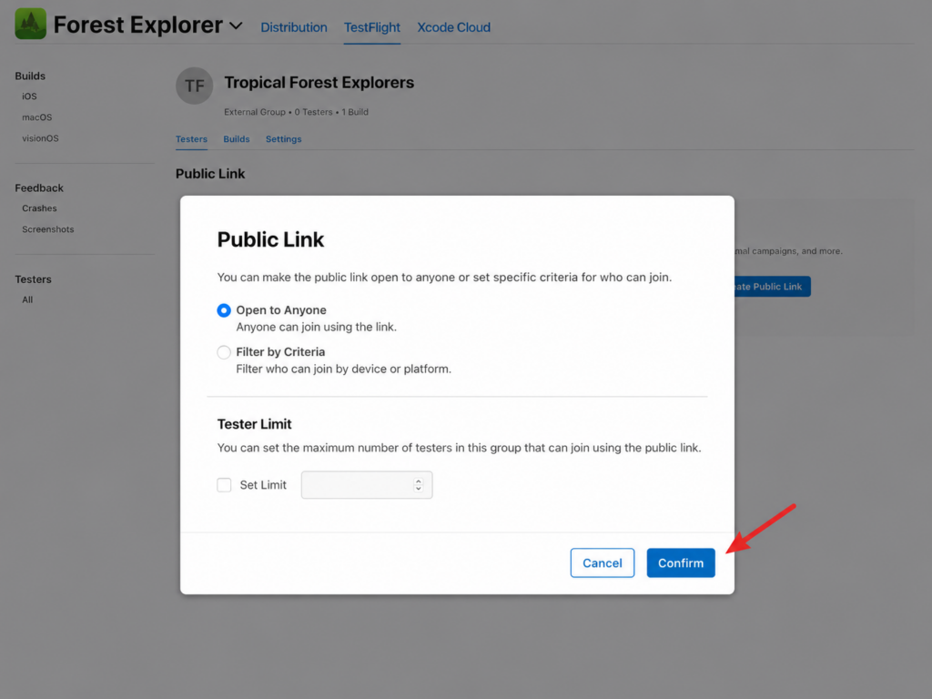Click the Tester Limit heading

point(255,424)
